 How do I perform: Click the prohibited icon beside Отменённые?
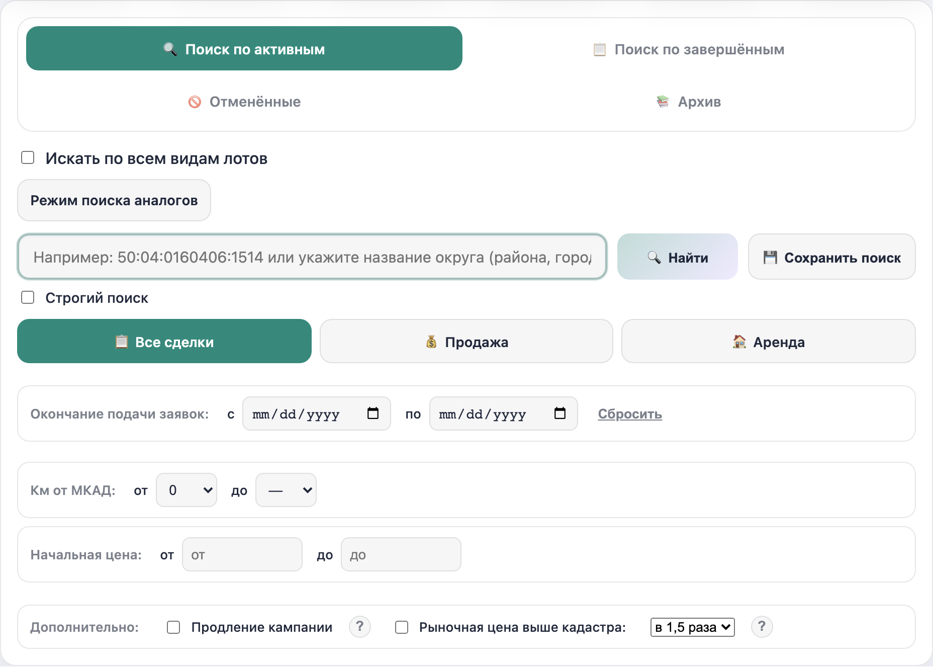click(x=195, y=102)
